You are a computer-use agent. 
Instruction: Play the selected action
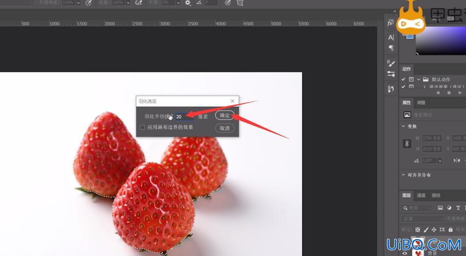(460, 93)
